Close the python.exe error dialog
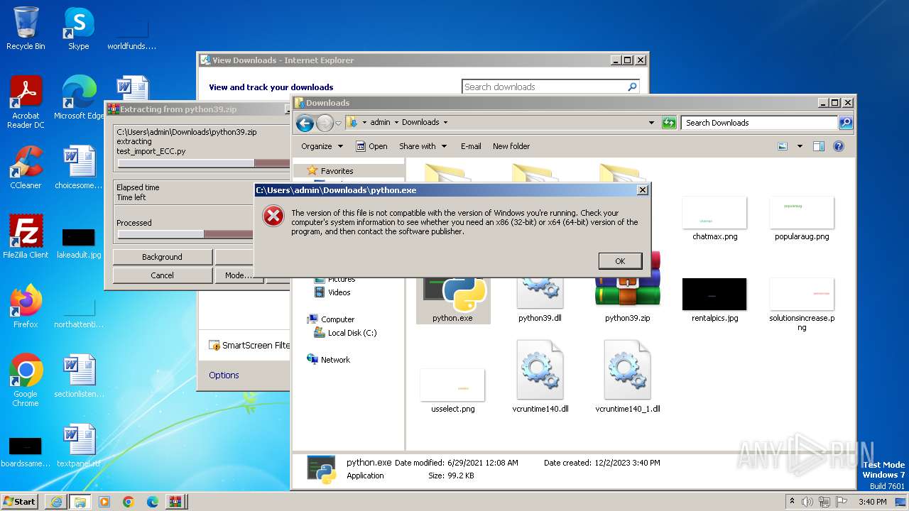 pos(642,190)
